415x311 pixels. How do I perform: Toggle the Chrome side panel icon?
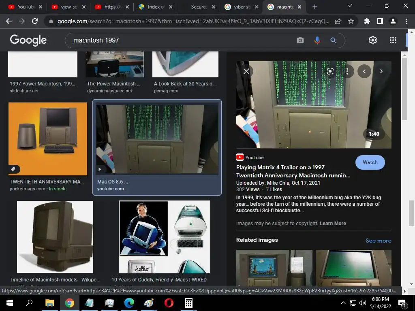(380, 21)
